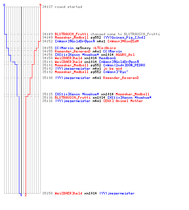Select victim |YY|Guinea_Pig_[Jod] at 34:49
This screenshot has width=189, height=210.
(x=124, y=37)
